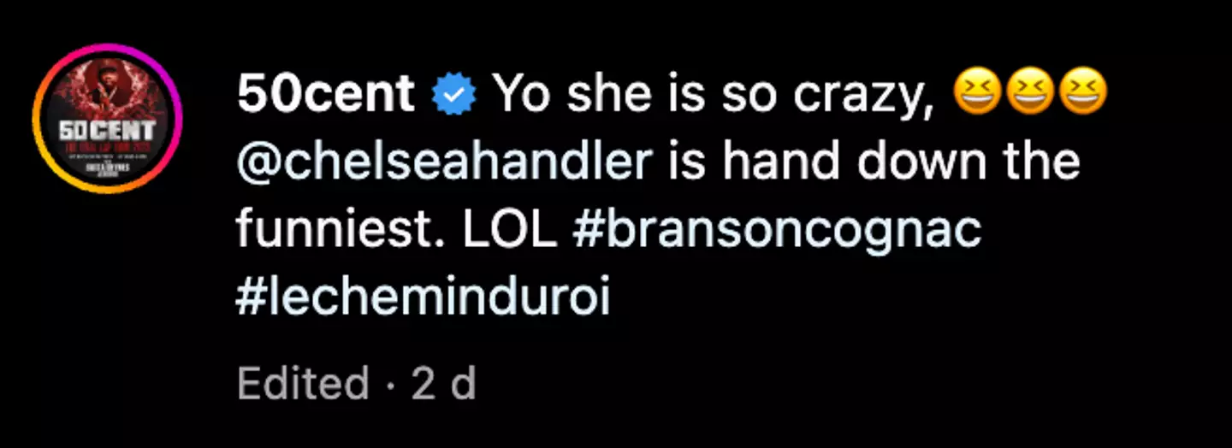
Task: Open the @chelseahandler mention
Action: [x=445, y=162]
